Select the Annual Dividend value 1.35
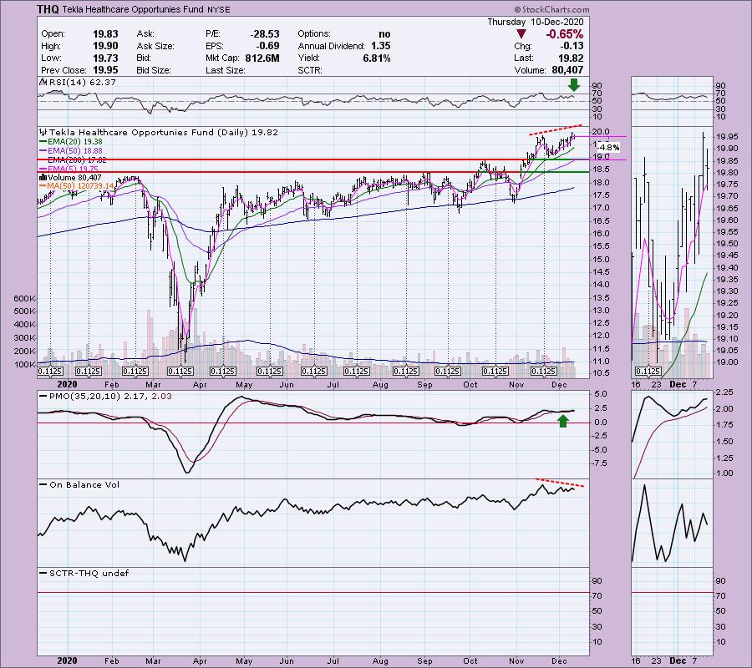Screen dimensions: 752x668 pos(380,46)
